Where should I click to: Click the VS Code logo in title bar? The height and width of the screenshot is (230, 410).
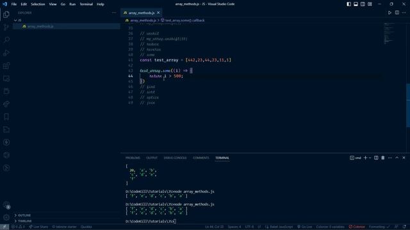click(x=4, y=4)
